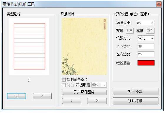The image size is (165, 113).
Task: Confirm printing with 确认打印
Action: (135, 101)
